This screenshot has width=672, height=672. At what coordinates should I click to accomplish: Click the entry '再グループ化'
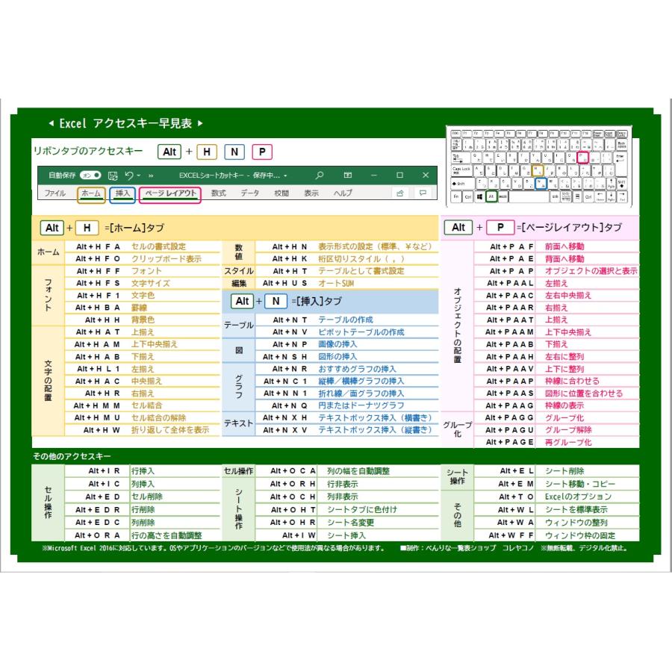(x=568, y=442)
